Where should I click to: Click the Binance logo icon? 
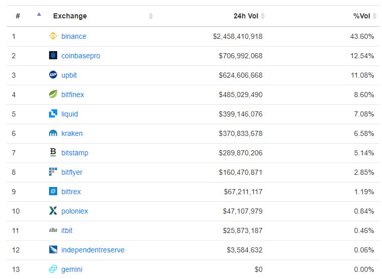(53, 36)
